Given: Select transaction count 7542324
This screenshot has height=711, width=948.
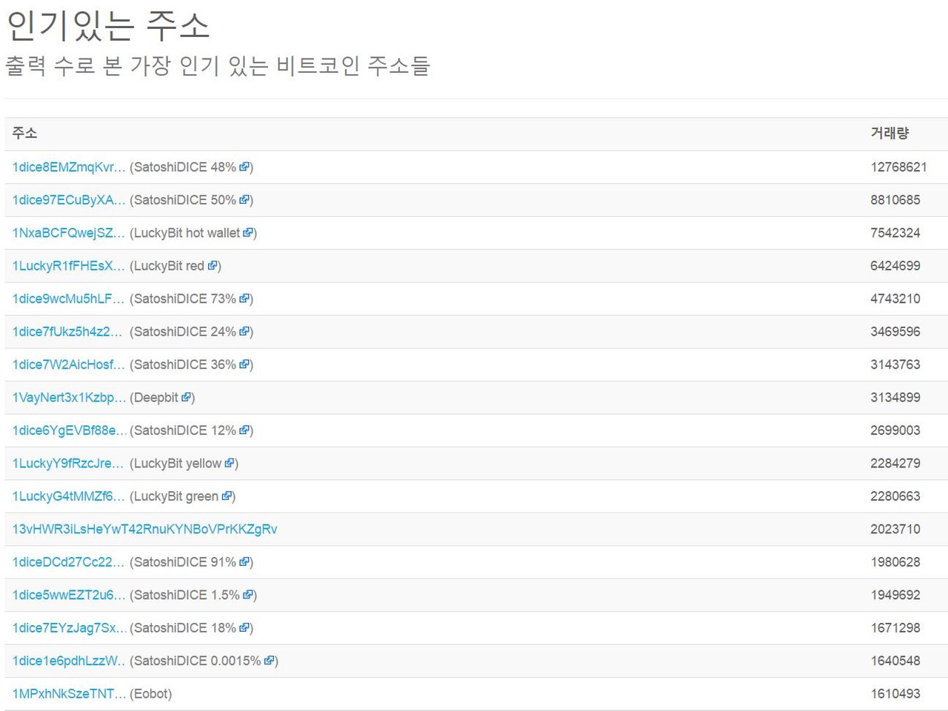Looking at the screenshot, I should tap(895, 233).
